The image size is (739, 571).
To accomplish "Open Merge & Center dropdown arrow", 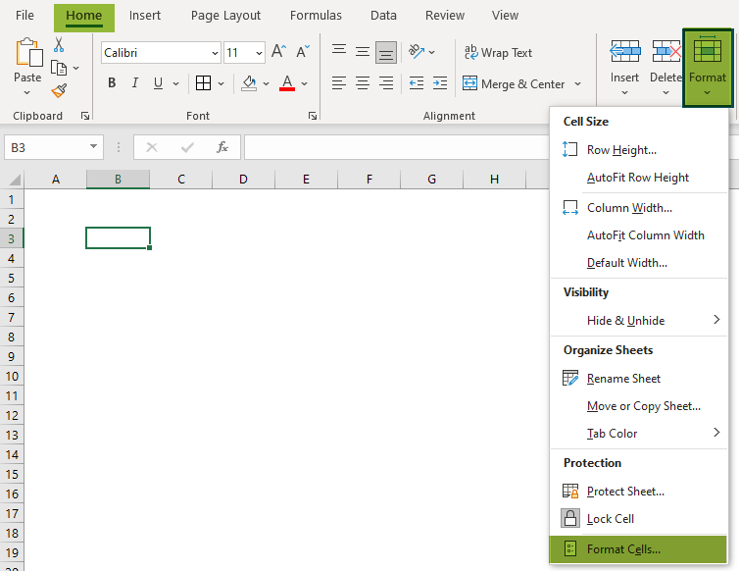I will pos(578,84).
